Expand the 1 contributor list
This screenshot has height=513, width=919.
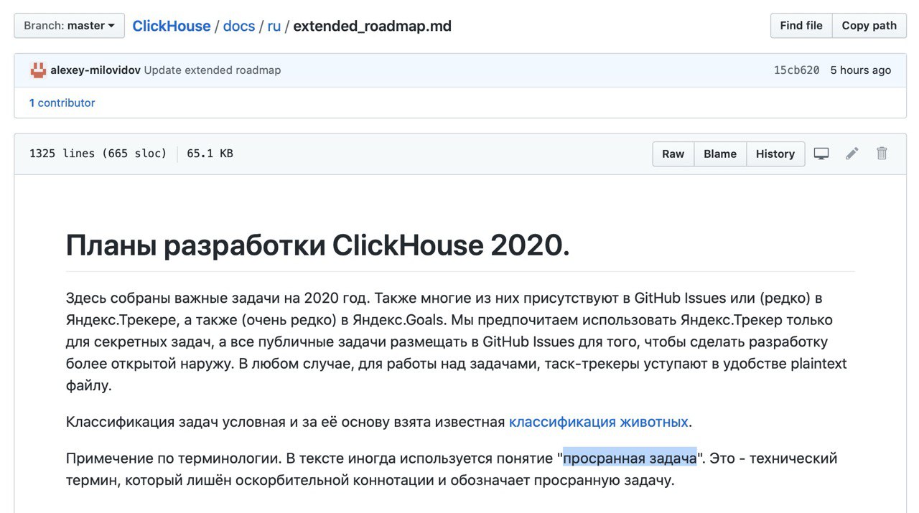(62, 103)
